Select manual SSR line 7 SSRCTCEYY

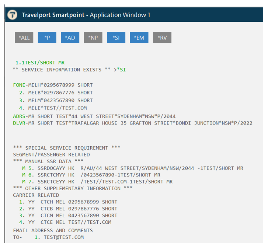[97, 182]
